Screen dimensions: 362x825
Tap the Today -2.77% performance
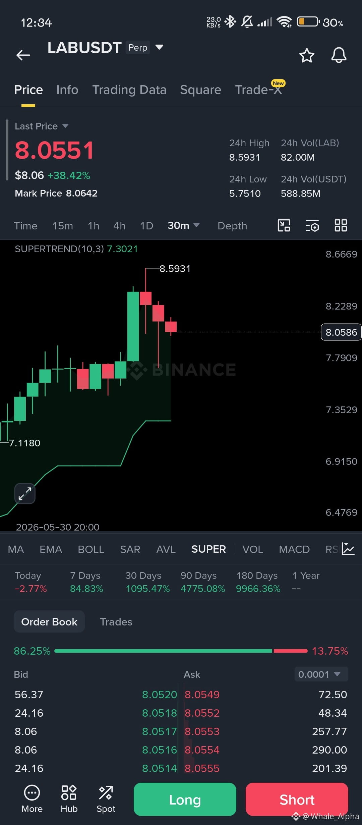31,589
